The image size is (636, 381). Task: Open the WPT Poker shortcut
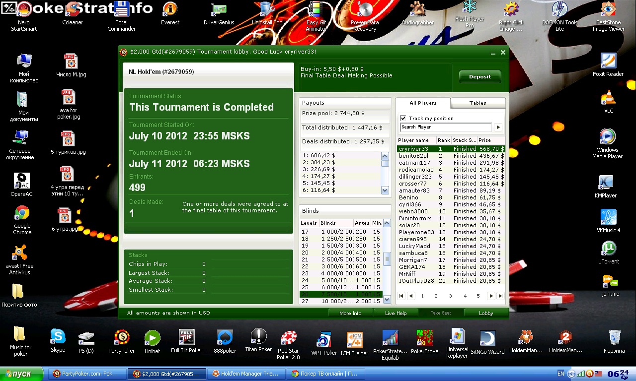click(x=324, y=343)
